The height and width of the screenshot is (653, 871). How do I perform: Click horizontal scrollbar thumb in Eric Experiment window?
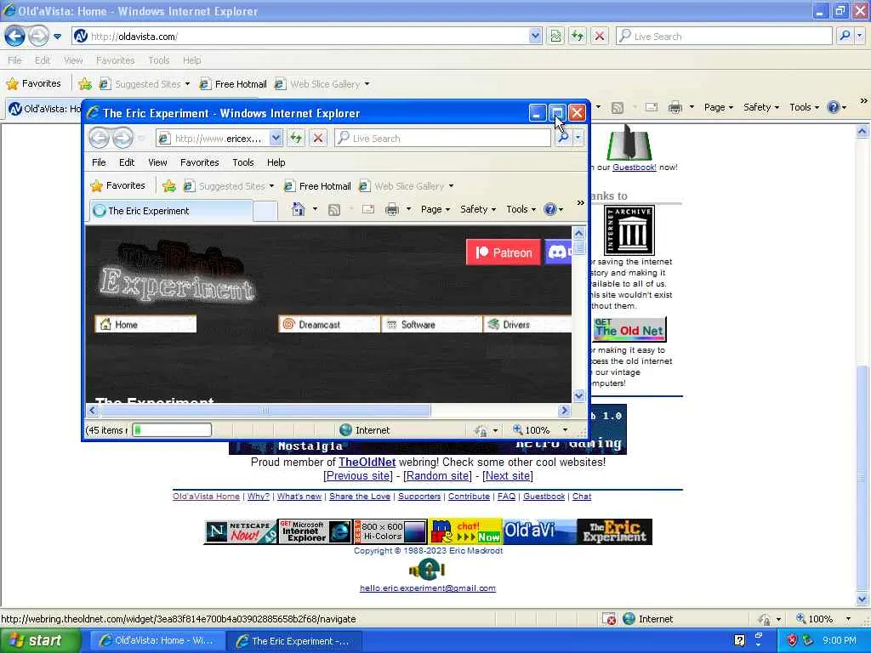click(x=265, y=411)
